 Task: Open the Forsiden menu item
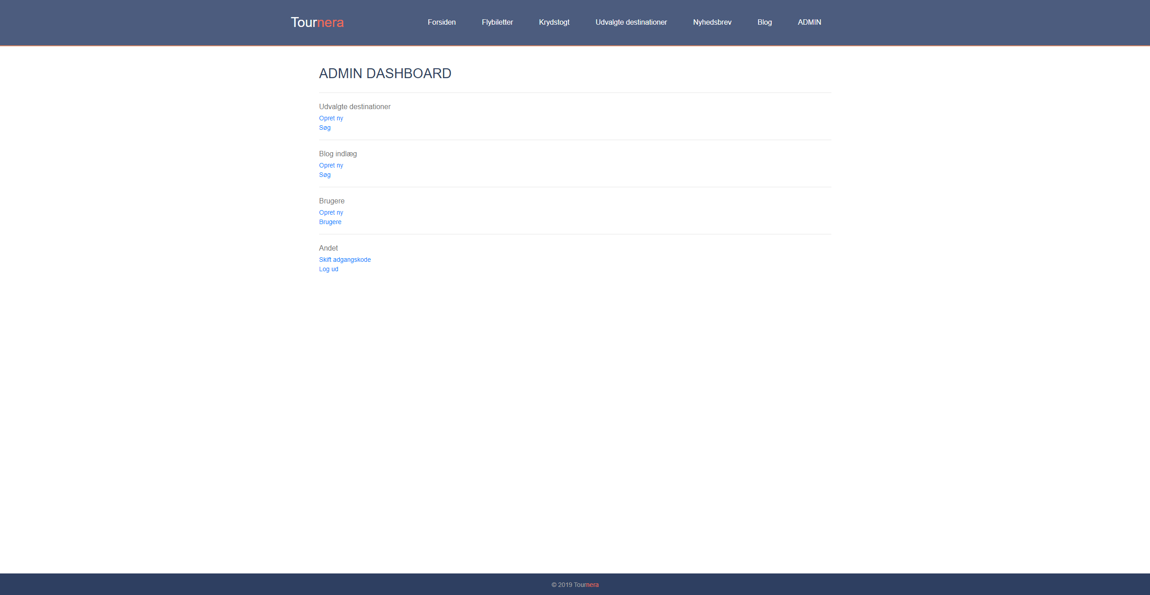coord(441,22)
